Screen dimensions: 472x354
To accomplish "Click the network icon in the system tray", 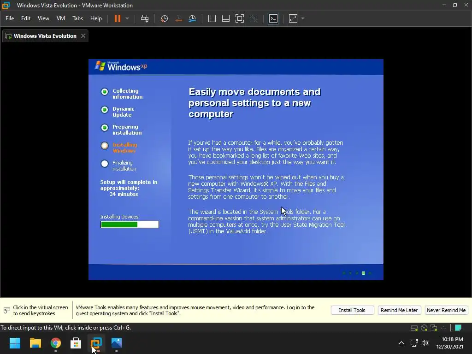I will (414, 343).
